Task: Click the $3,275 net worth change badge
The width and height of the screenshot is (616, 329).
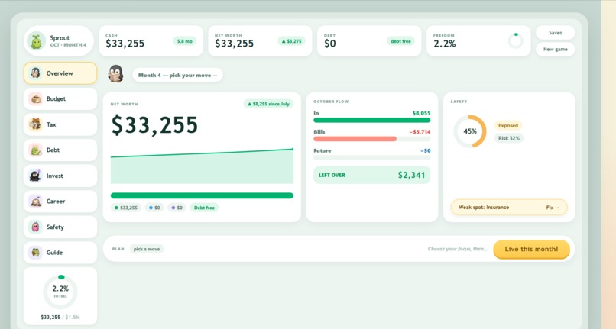Action: [x=291, y=41]
